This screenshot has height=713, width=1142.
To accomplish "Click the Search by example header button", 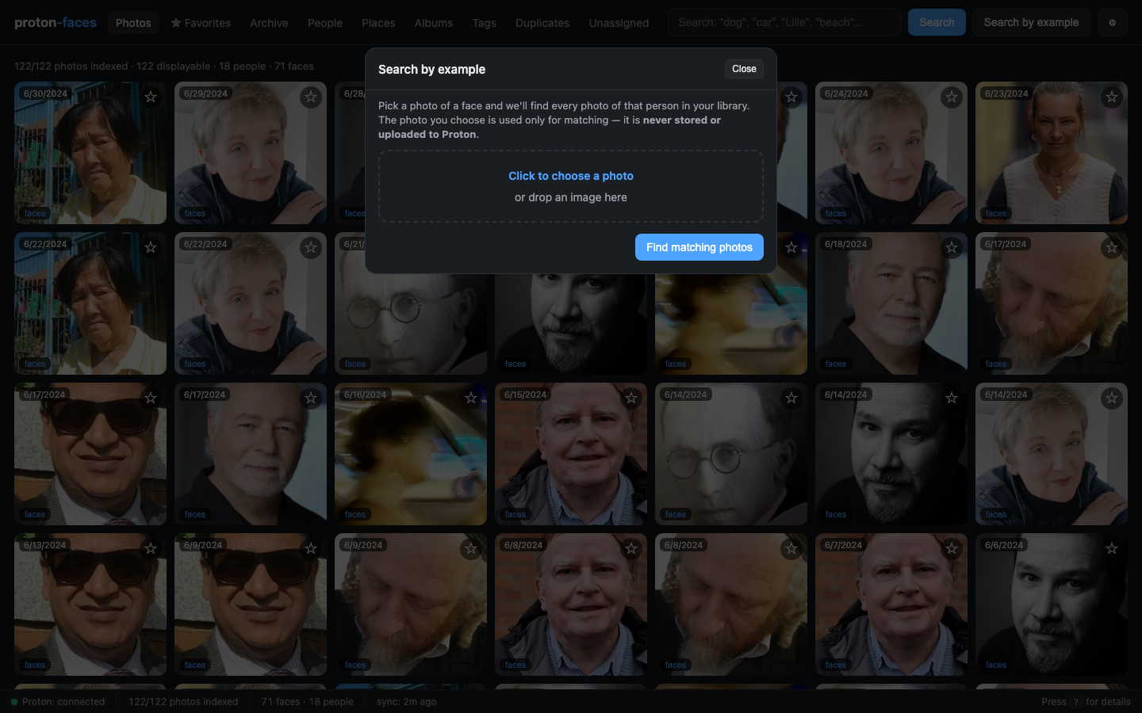I will tap(1031, 22).
